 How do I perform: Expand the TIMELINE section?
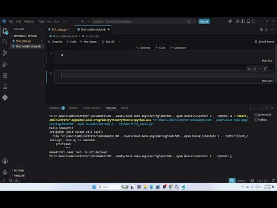pos(18,175)
